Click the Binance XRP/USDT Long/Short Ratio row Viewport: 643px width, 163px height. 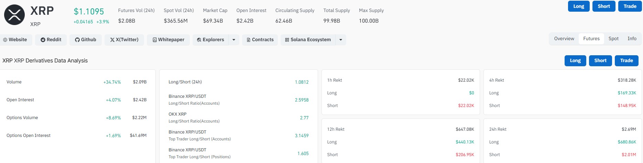pyautogui.click(x=239, y=100)
